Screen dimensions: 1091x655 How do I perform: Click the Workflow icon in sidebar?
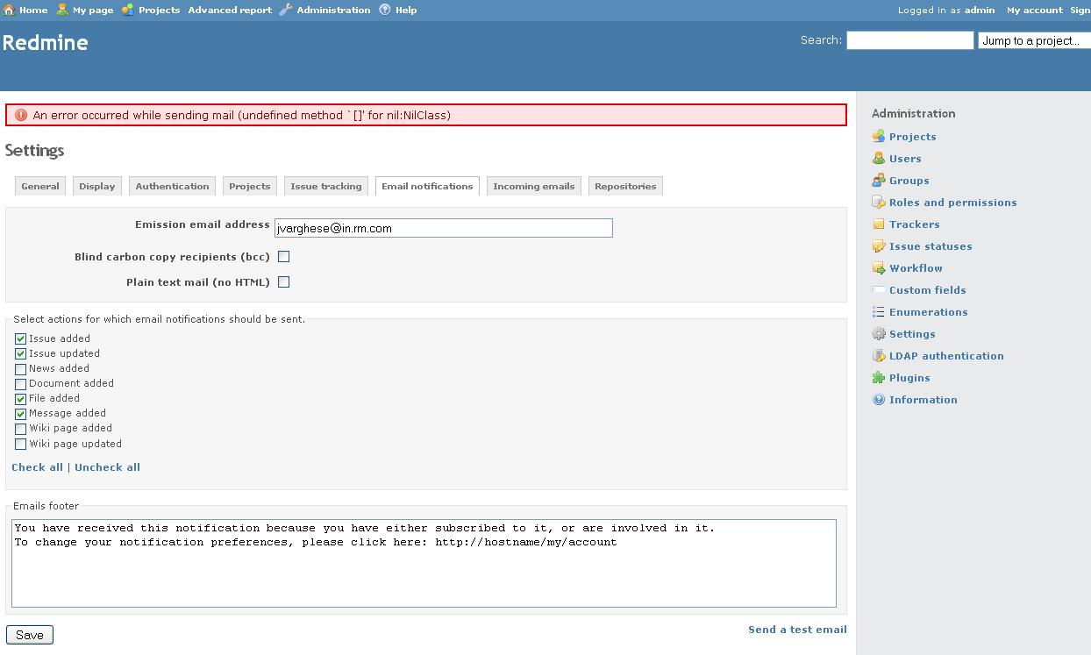[x=879, y=267]
